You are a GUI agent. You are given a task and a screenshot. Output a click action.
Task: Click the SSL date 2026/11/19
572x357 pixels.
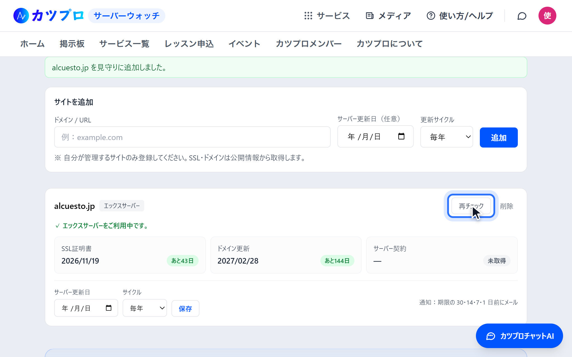tap(80, 261)
